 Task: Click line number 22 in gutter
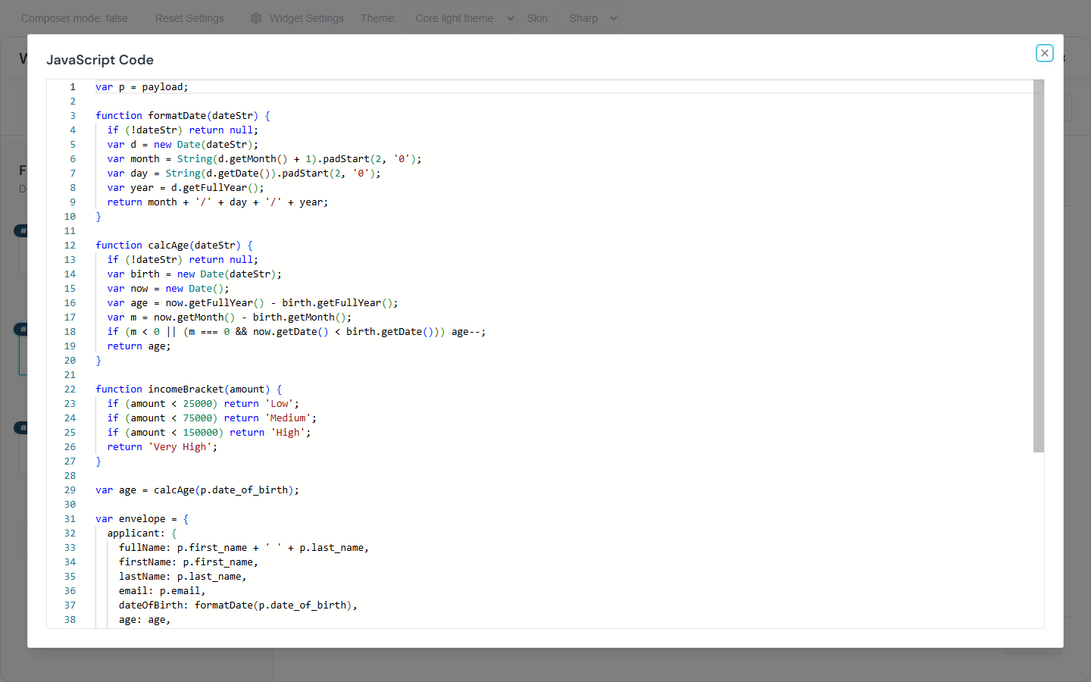click(x=70, y=389)
